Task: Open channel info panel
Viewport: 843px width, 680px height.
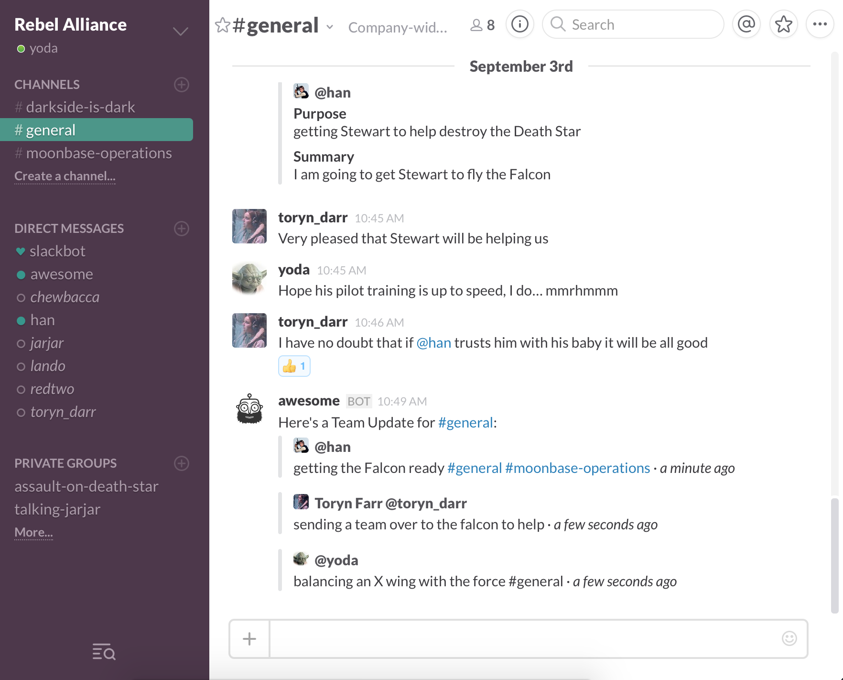Action: click(519, 24)
